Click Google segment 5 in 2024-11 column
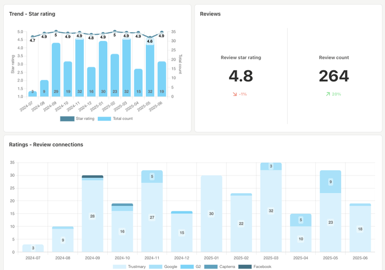The height and width of the screenshot is (270, 385). point(152,177)
